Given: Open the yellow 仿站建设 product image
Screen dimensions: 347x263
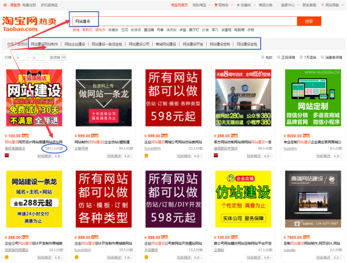Looking at the screenshot, I should (243, 199).
